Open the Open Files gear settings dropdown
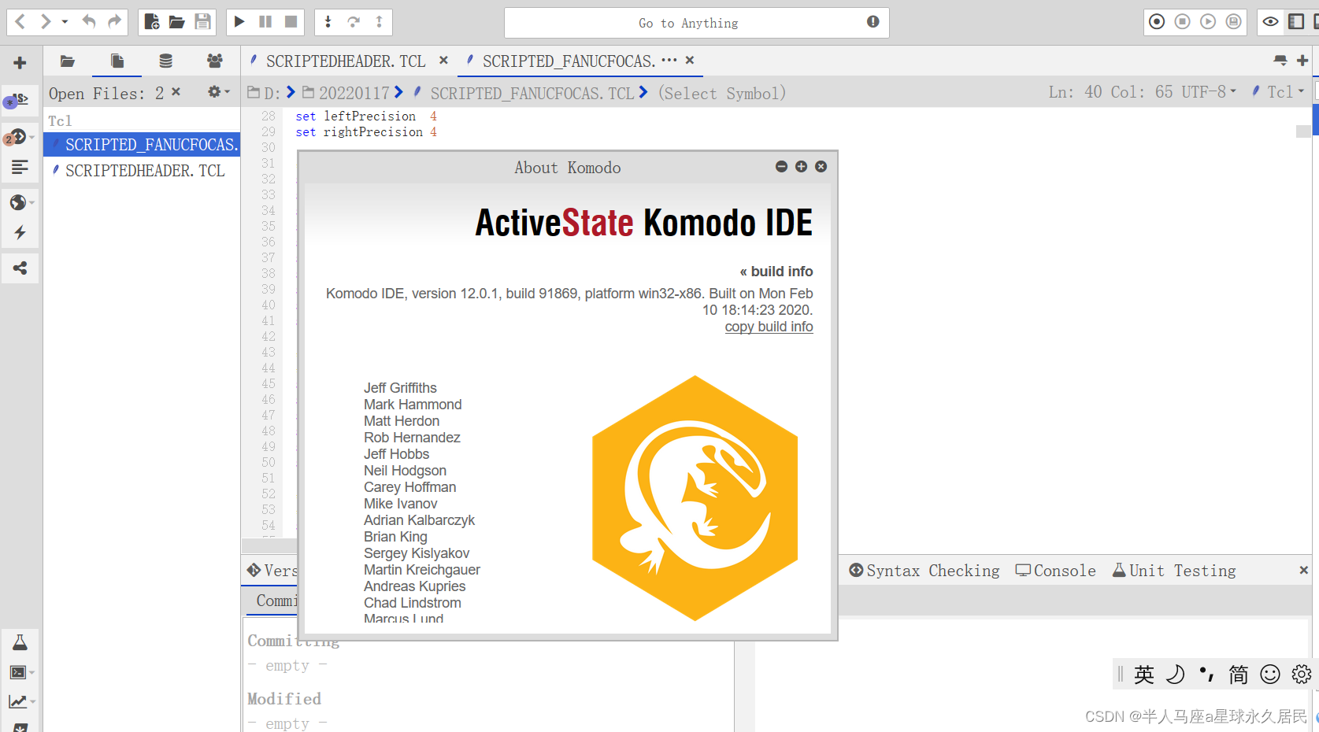Viewport: 1319px width, 732px height. [x=218, y=92]
